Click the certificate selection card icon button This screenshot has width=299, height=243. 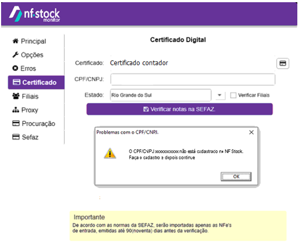point(282,63)
